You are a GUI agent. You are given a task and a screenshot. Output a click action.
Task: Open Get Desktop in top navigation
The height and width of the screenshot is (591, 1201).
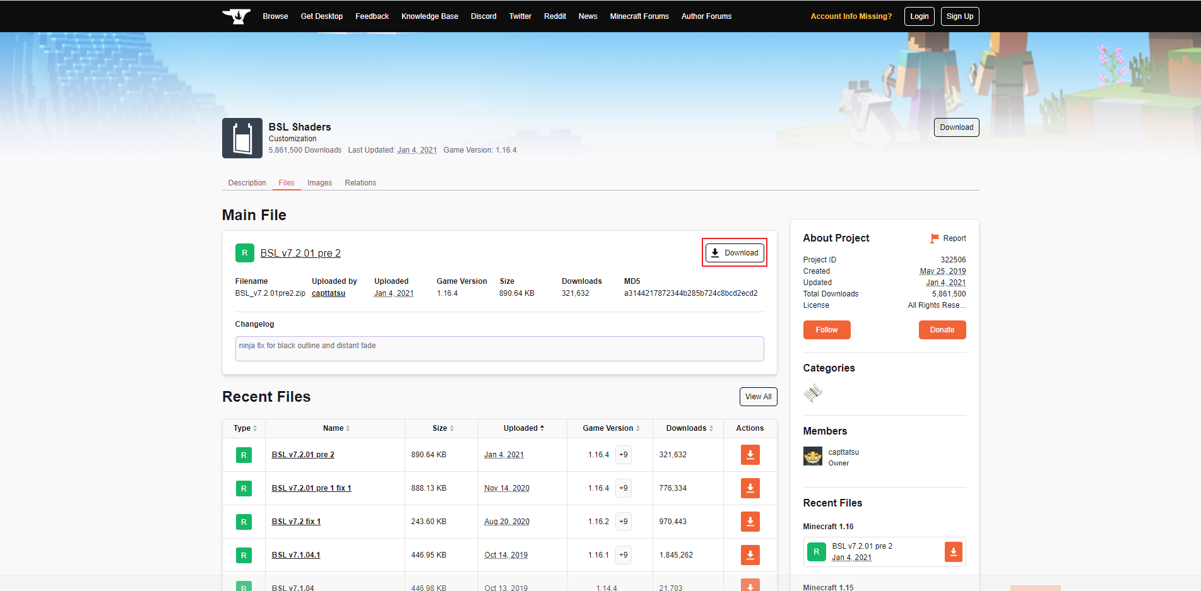tap(322, 16)
